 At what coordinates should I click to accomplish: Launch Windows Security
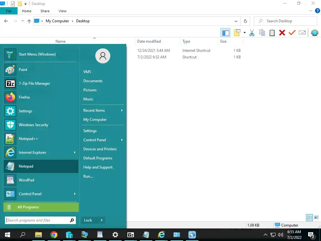(x=41, y=125)
